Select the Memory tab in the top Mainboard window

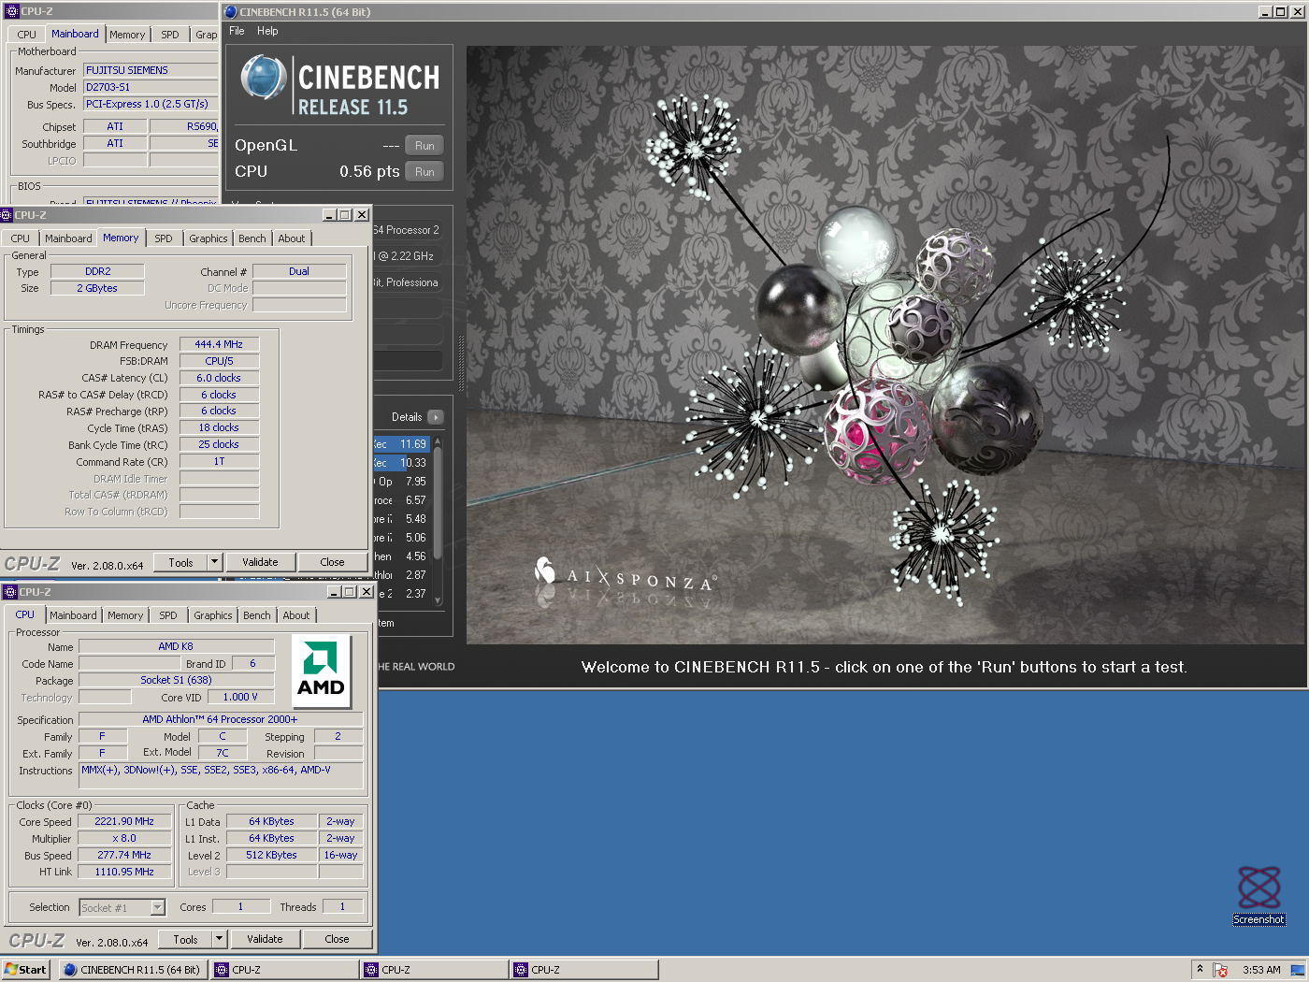coord(127,35)
